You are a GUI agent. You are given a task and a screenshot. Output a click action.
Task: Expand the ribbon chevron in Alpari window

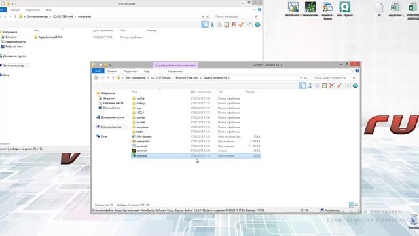coord(352,71)
